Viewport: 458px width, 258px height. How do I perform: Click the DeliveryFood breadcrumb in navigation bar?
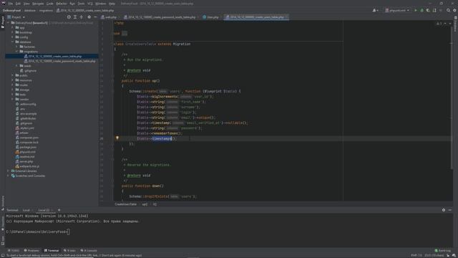pyautogui.click(x=11, y=10)
